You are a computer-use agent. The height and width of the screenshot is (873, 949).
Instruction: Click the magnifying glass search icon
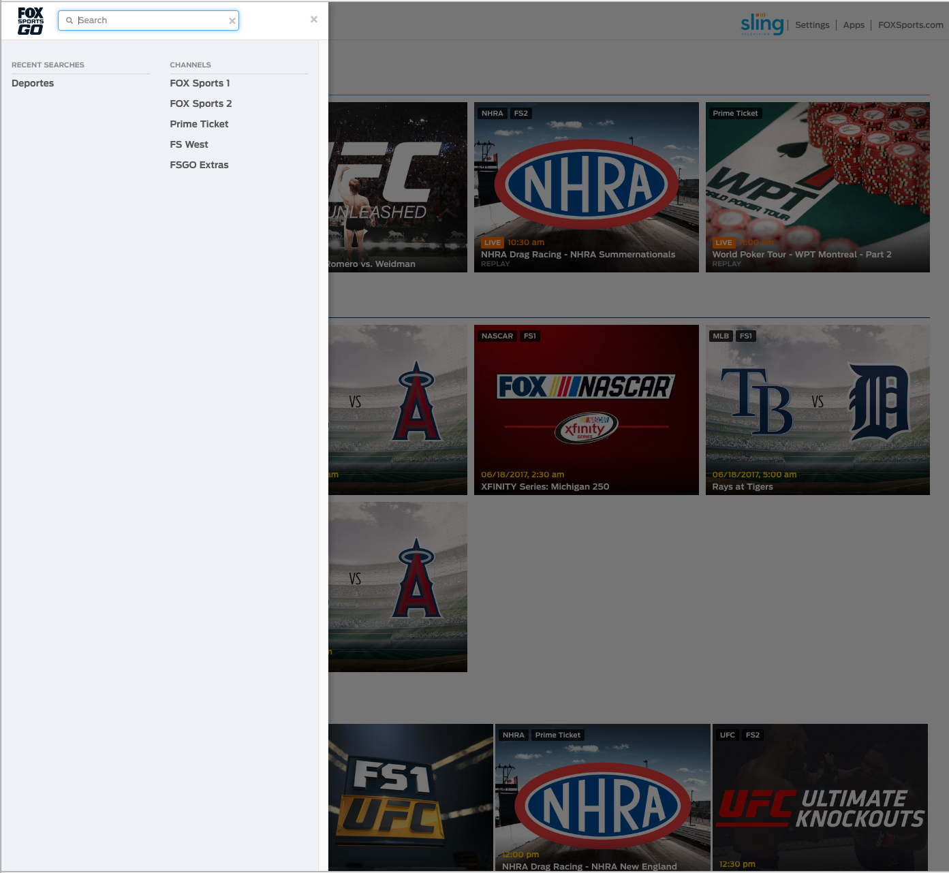click(x=69, y=20)
